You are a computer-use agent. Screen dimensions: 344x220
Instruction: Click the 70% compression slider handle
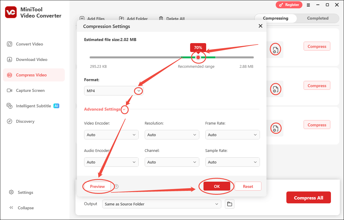point(198,57)
